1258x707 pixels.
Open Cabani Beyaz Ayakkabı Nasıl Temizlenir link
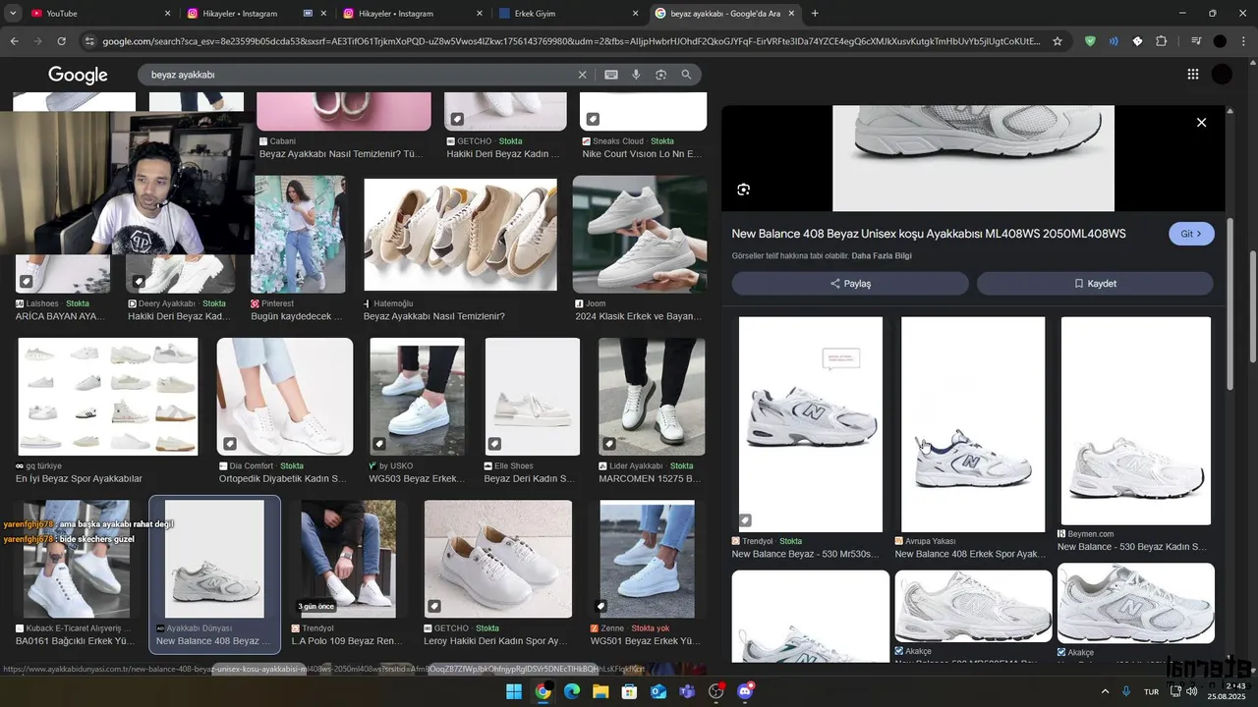click(342, 154)
